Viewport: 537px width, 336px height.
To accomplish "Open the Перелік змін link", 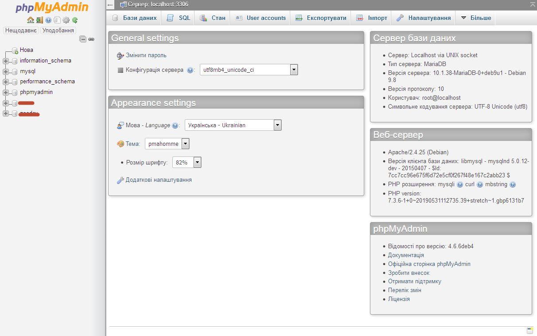I will pos(405,290).
